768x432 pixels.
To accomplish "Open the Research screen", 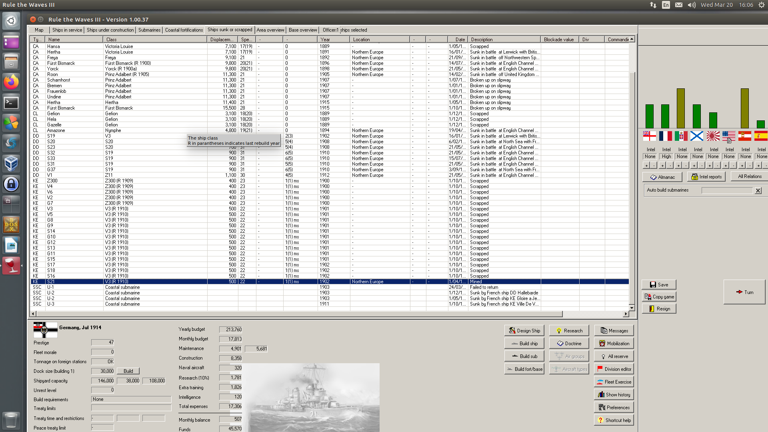I will pos(569,331).
